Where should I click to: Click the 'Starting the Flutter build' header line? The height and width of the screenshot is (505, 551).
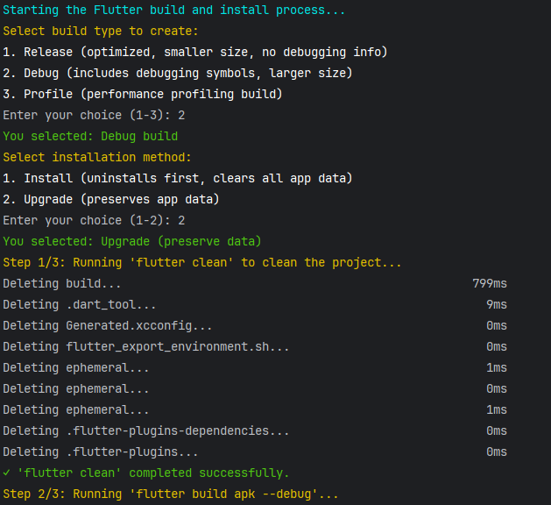coord(174,10)
